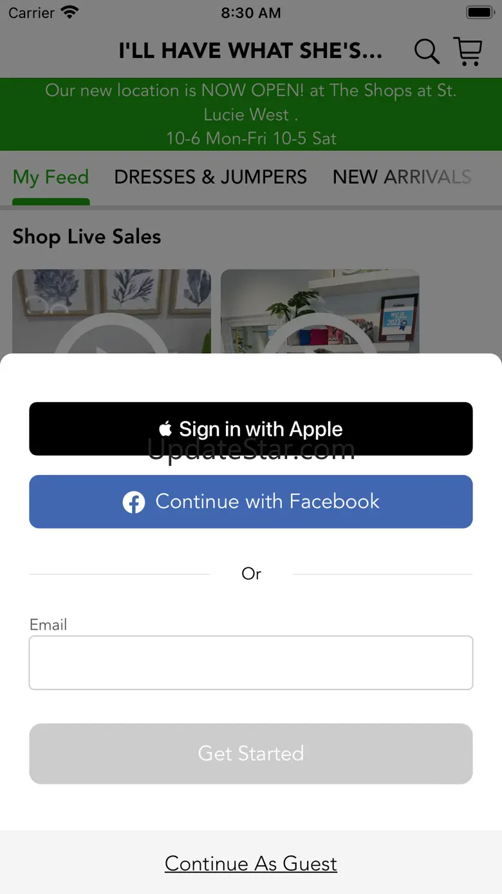Tap the 8:30 AM clock in status bar
This screenshot has height=894, width=502.
point(251,12)
